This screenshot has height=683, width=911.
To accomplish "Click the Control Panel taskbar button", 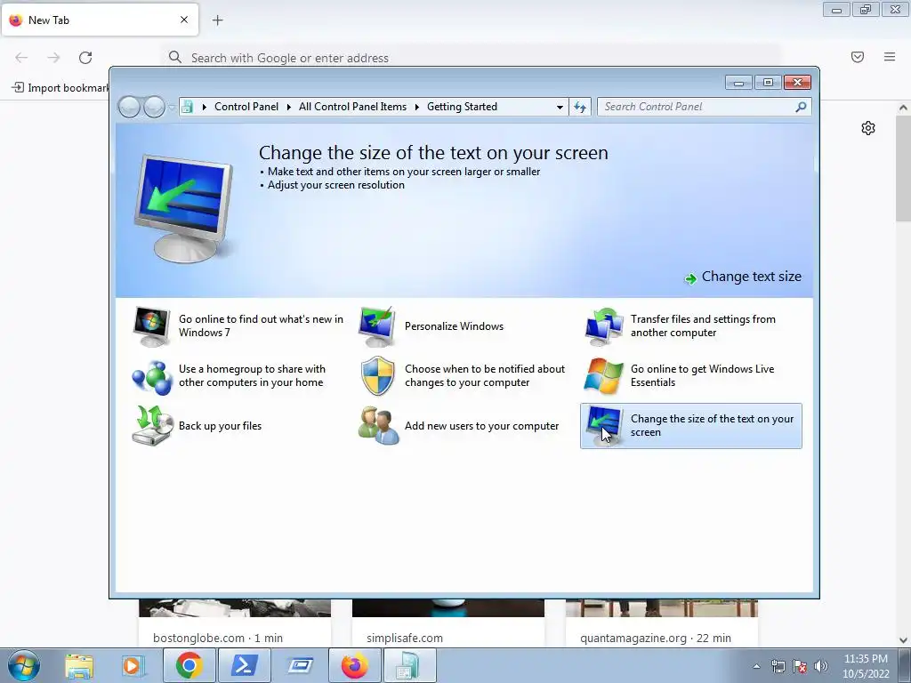I will 409,665.
